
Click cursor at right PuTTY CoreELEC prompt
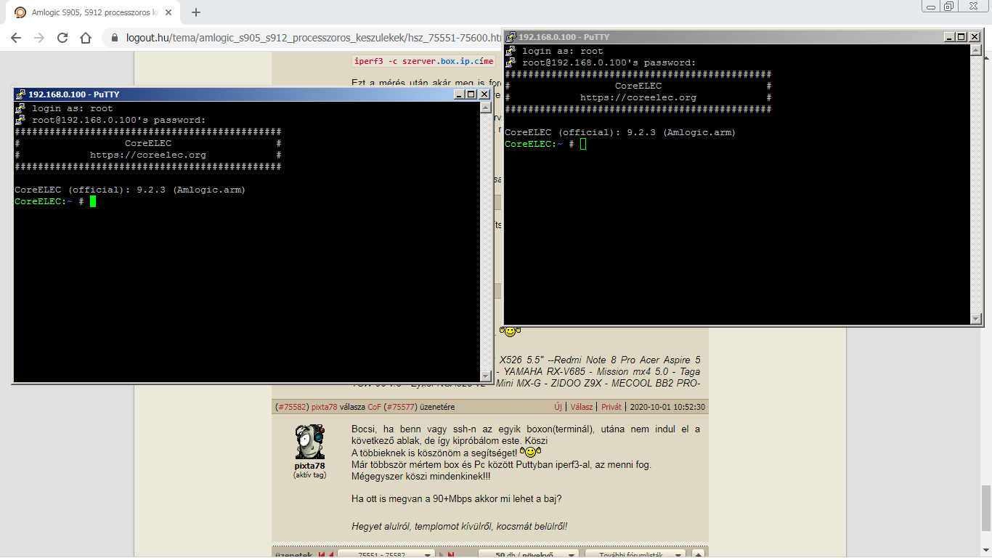583,144
